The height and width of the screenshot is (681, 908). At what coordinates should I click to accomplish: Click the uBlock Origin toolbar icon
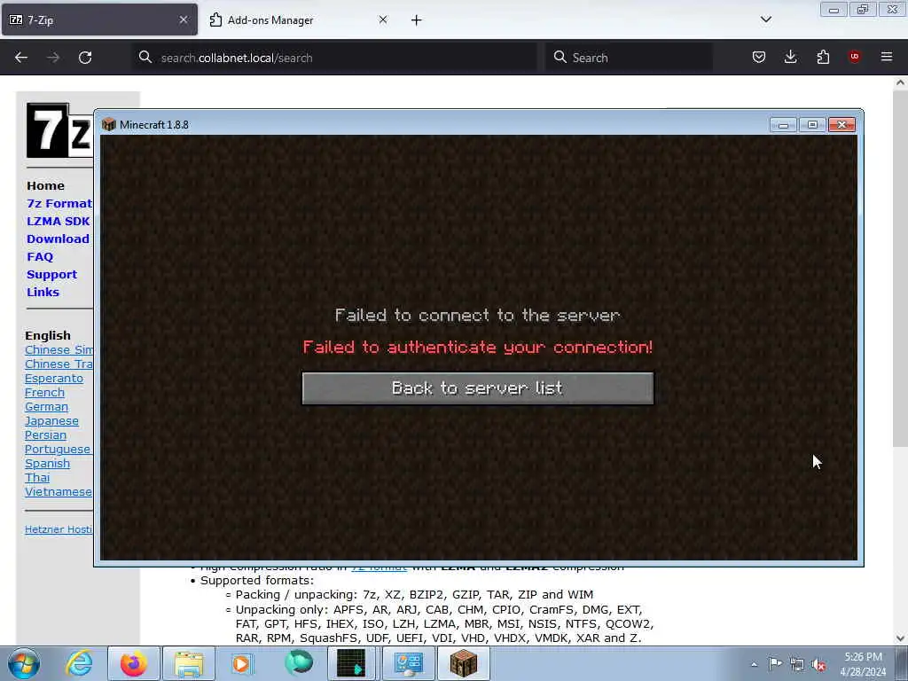(x=854, y=57)
